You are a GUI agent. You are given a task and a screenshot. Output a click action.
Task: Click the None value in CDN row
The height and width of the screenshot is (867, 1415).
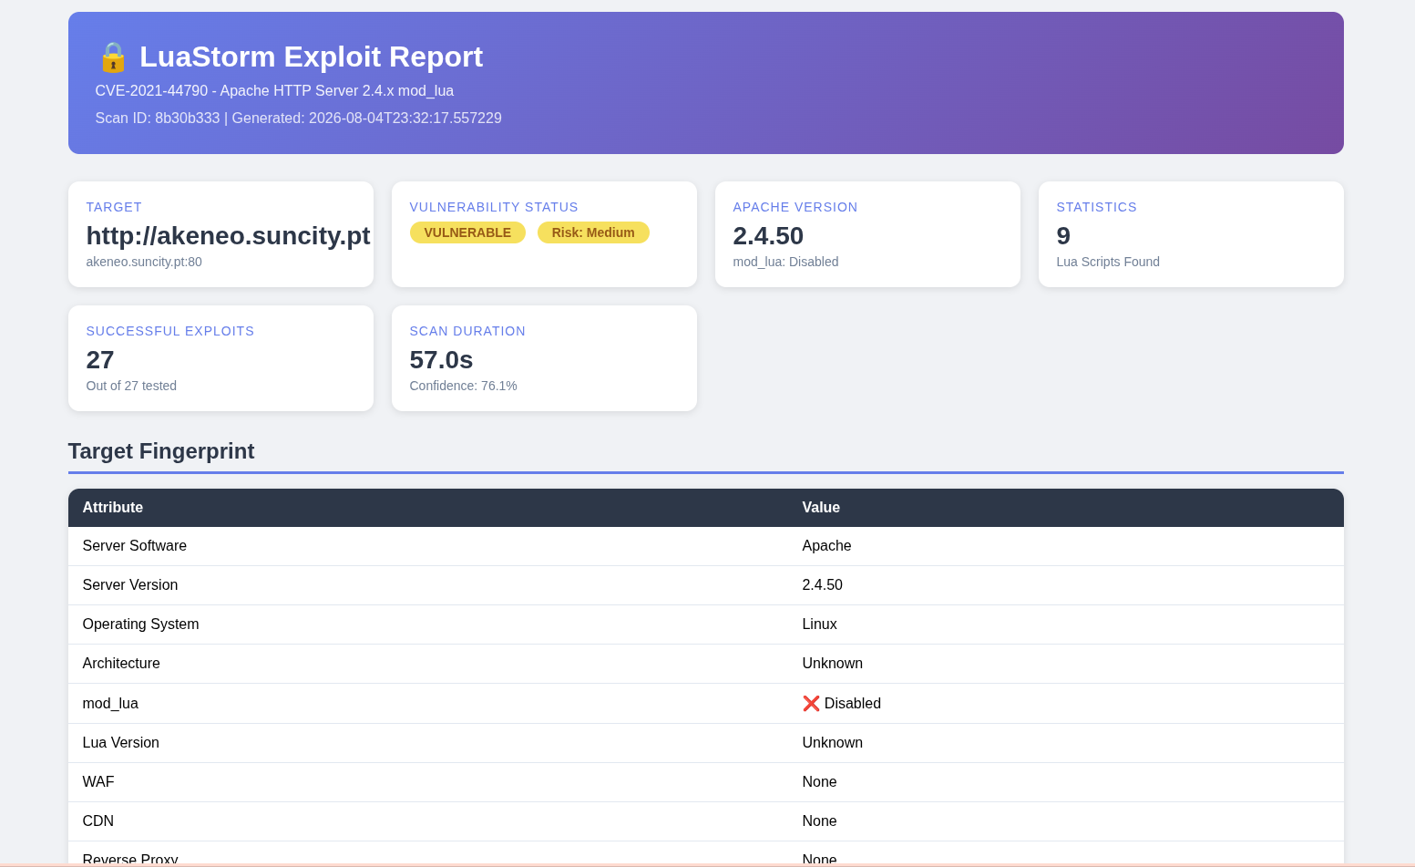coord(819,821)
